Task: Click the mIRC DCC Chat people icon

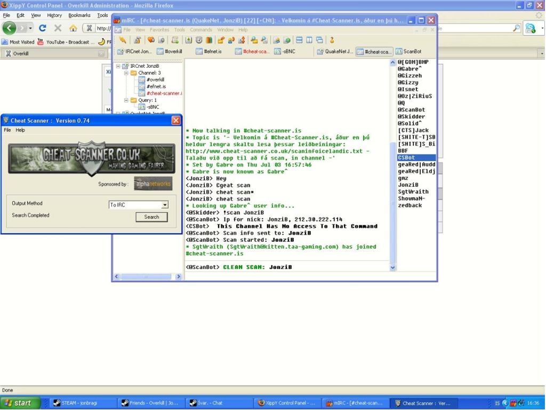Action: 231,40
